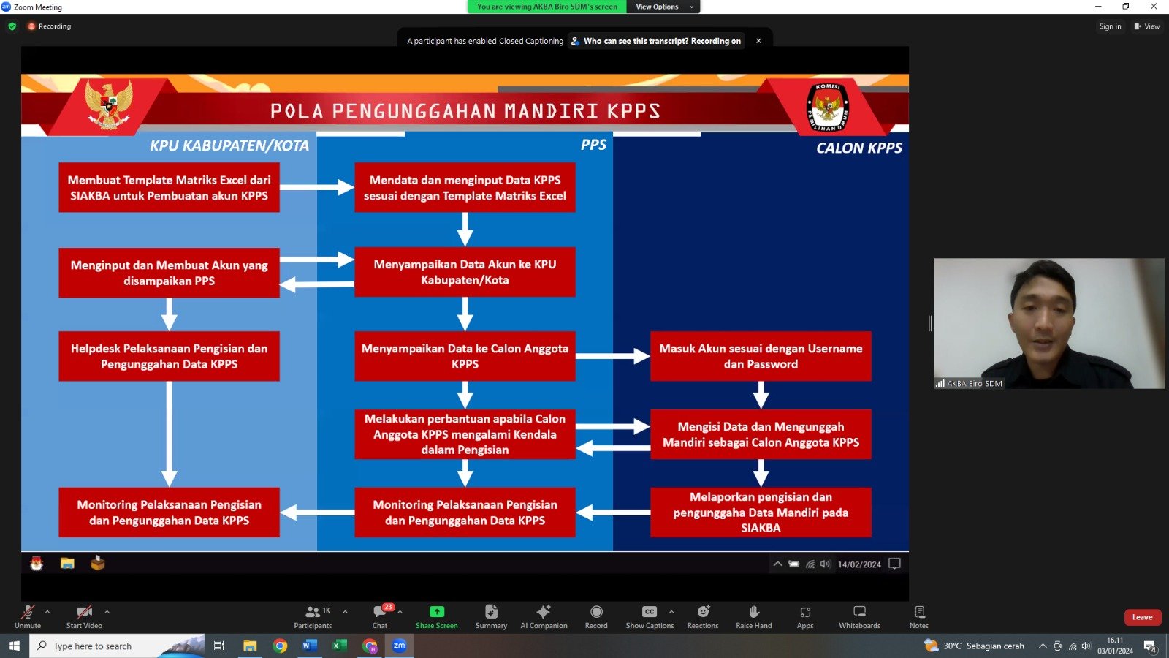Switch to Excel on the taskbar
The image size is (1169, 658).
(340, 646)
